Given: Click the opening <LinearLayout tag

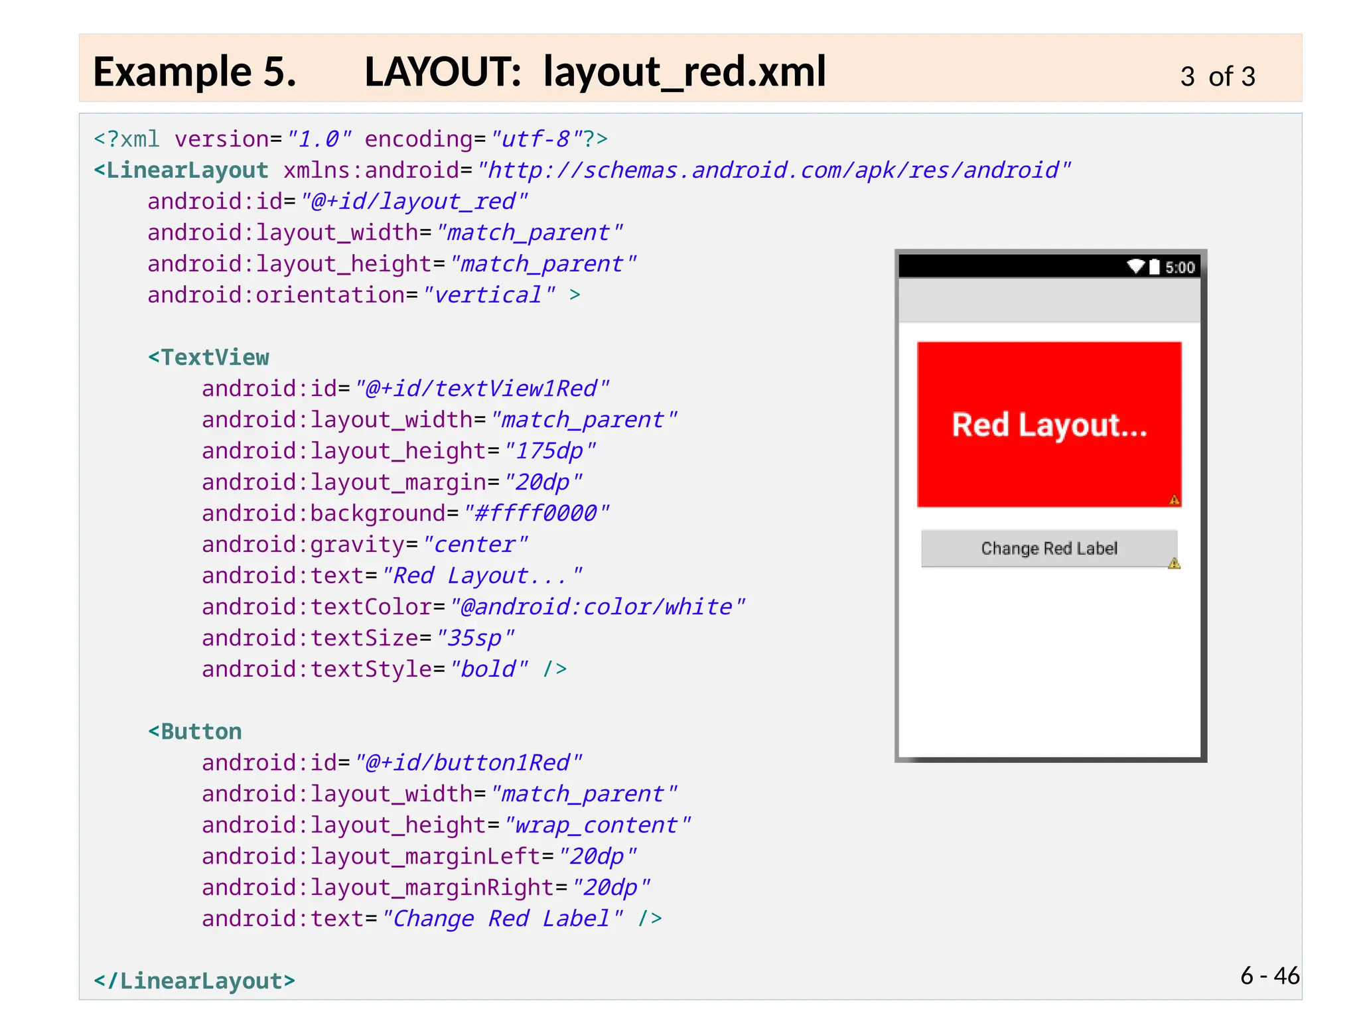Looking at the screenshot, I should (x=181, y=170).
